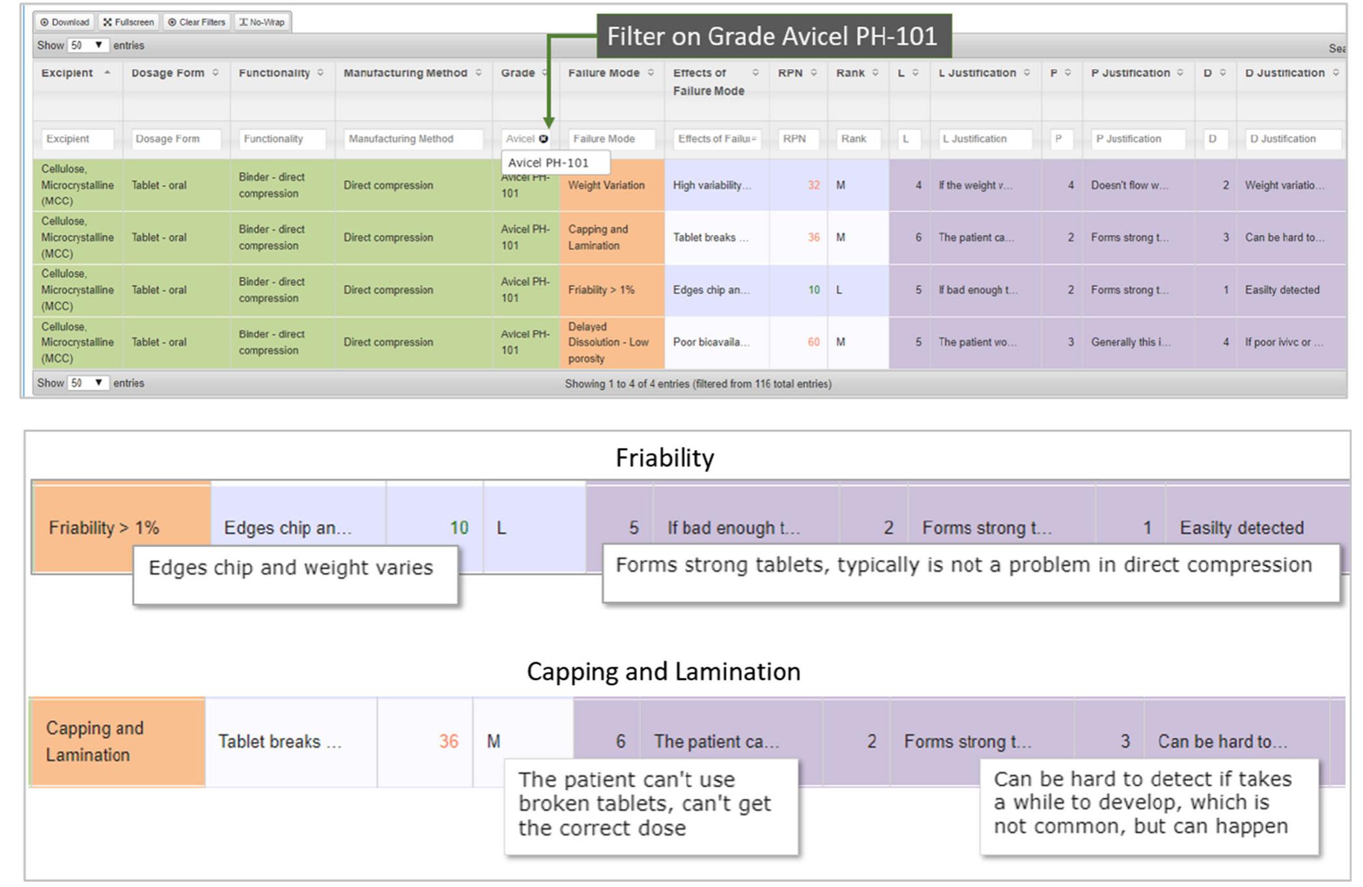Image resolution: width=1363 pixels, height=887 pixels.
Task: Click 'Doesn't flow w...' P justification cell
Action: click(1138, 185)
